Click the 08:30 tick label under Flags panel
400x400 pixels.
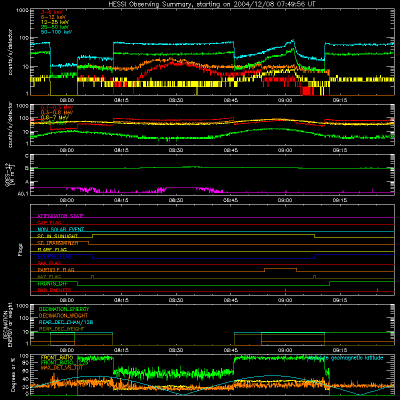pos(176,300)
